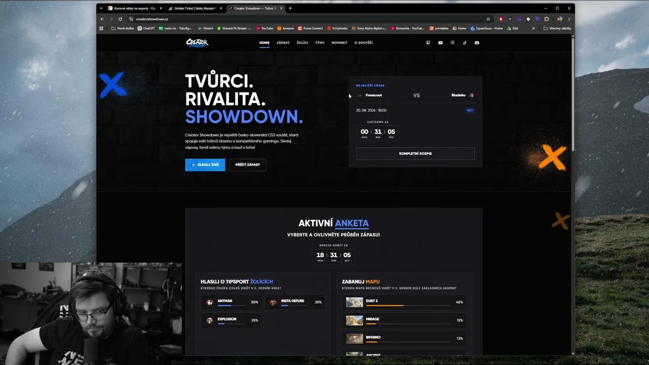Image resolution: width=649 pixels, height=365 pixels.
Task: Click the Mirage map thumbnail
Action: click(354, 320)
